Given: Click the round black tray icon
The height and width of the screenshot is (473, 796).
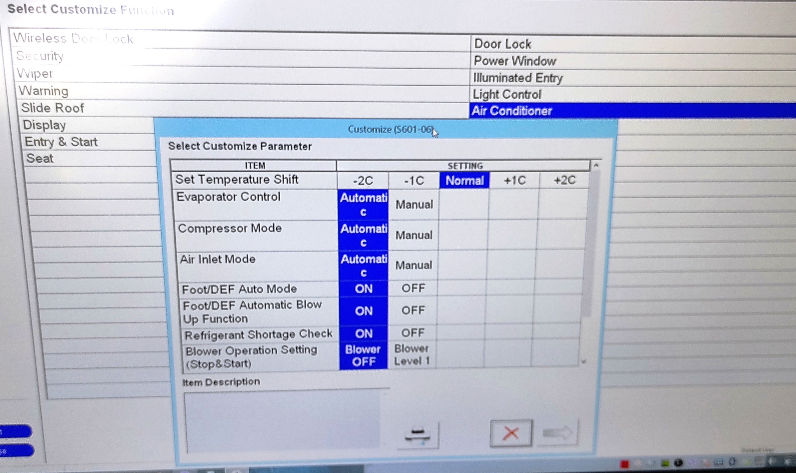Looking at the screenshot, I should click(678, 463).
